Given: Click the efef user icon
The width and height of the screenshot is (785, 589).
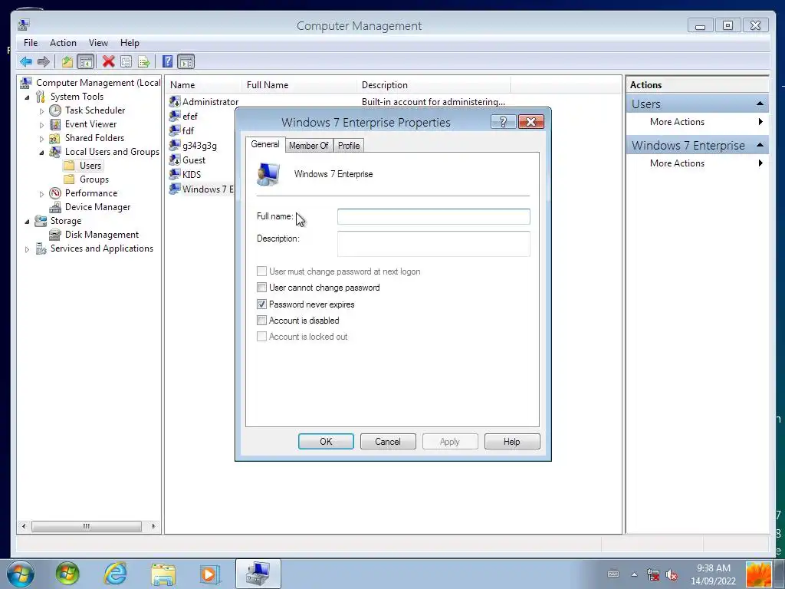Looking at the screenshot, I should tap(175, 117).
